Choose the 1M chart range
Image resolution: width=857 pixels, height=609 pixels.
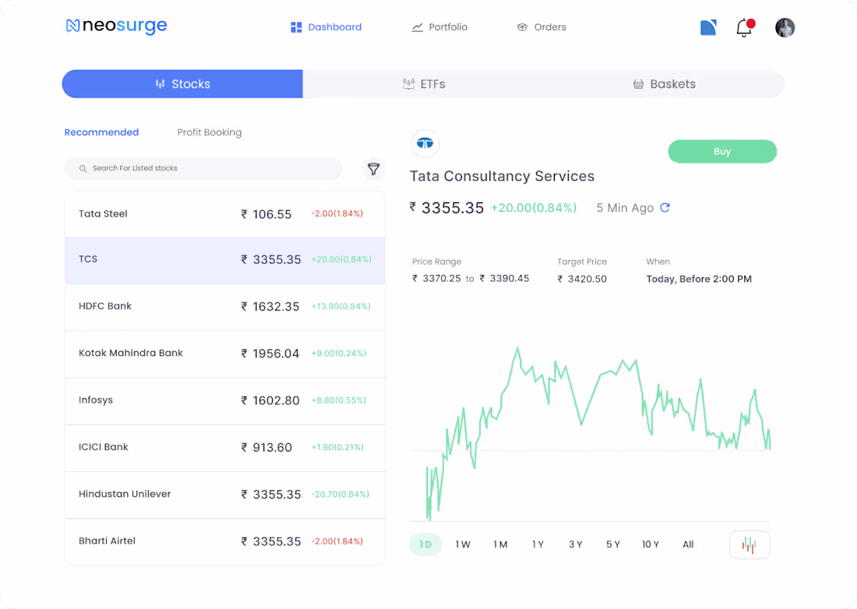[501, 544]
